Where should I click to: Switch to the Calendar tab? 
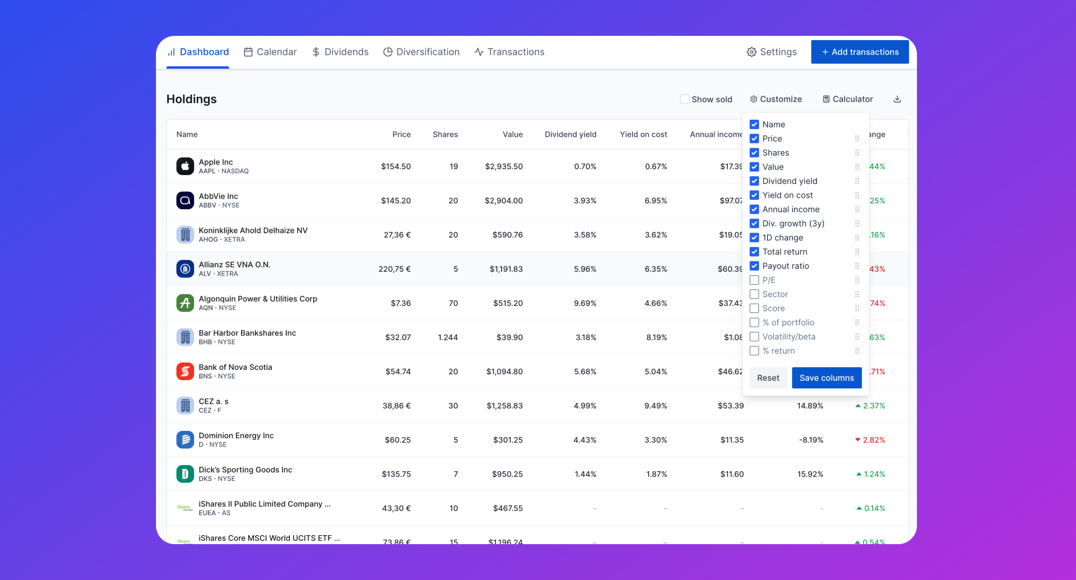coord(270,52)
